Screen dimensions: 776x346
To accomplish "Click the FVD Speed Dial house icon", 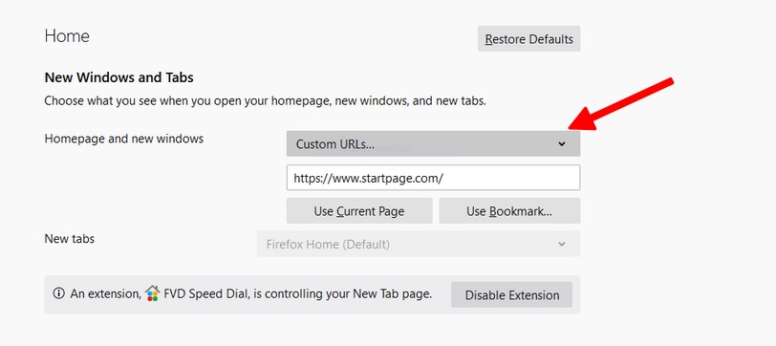I will pos(153,293).
